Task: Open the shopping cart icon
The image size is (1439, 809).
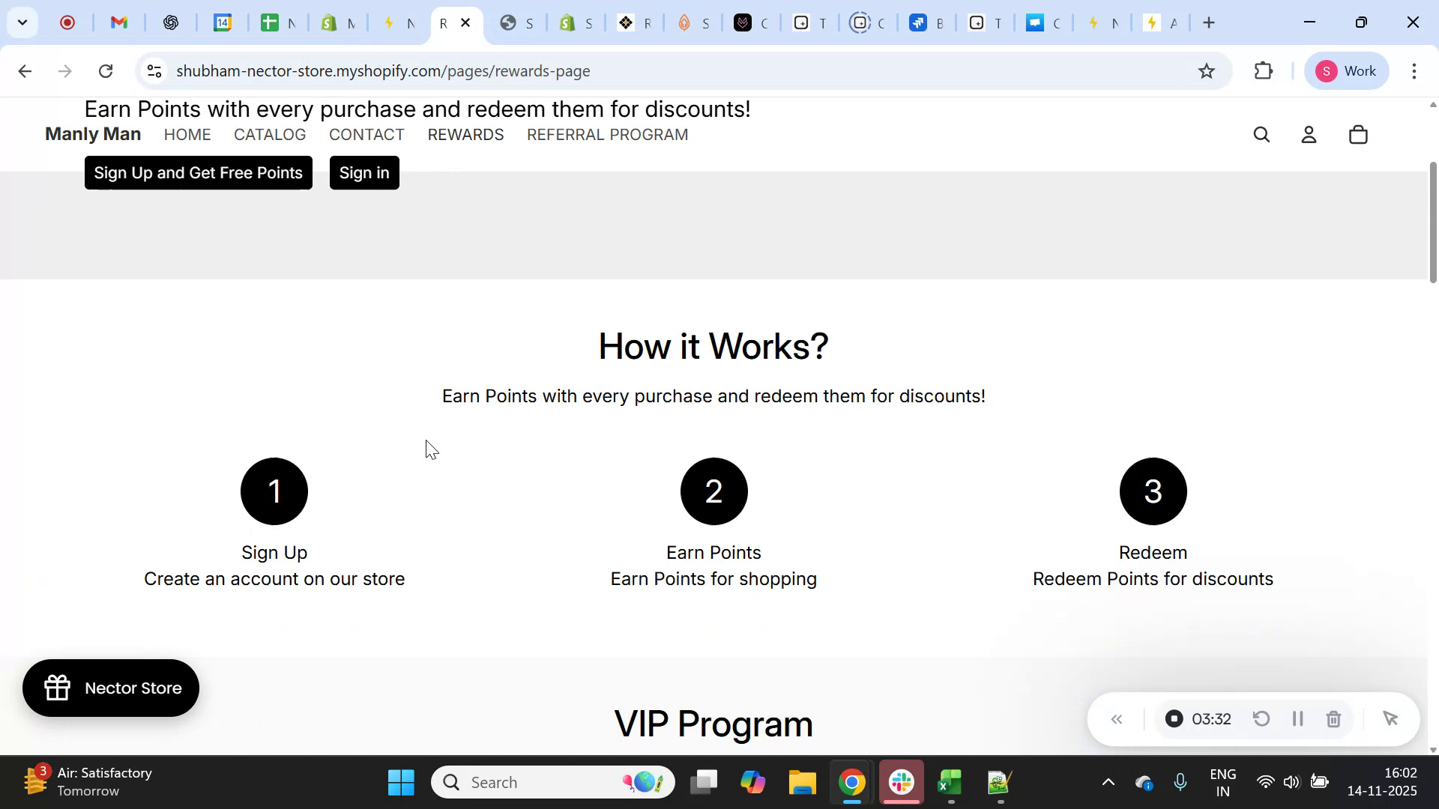Action: tap(1358, 135)
